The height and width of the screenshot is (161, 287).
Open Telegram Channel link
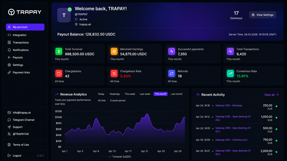pyautogui.click(x=24, y=120)
